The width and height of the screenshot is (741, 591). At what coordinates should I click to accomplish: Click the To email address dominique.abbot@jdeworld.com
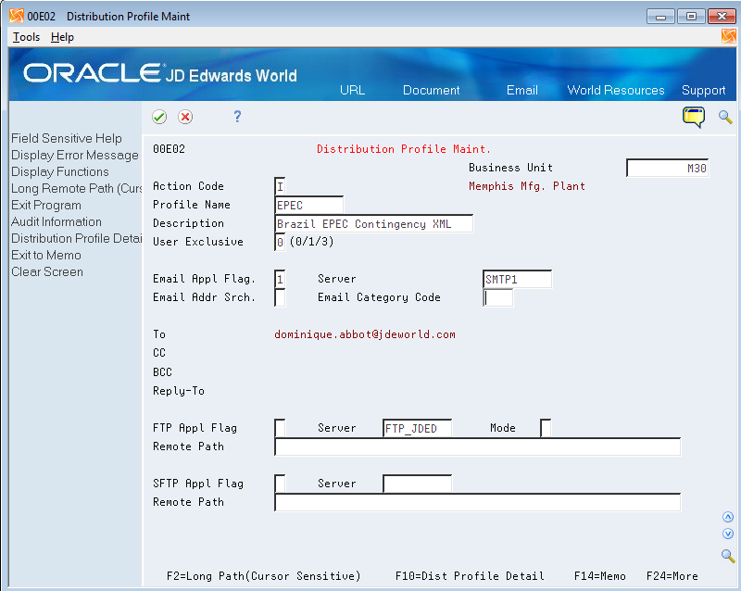pos(365,334)
